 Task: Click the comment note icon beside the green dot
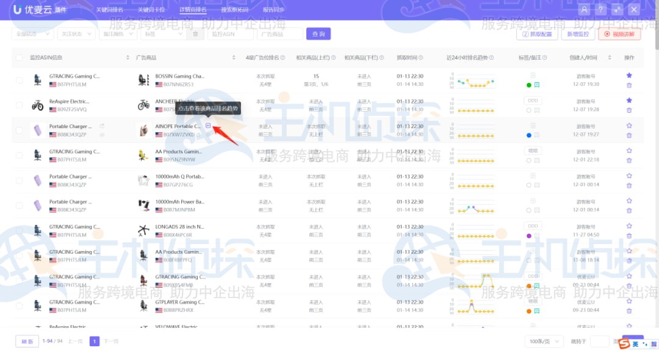pyautogui.click(x=538, y=85)
